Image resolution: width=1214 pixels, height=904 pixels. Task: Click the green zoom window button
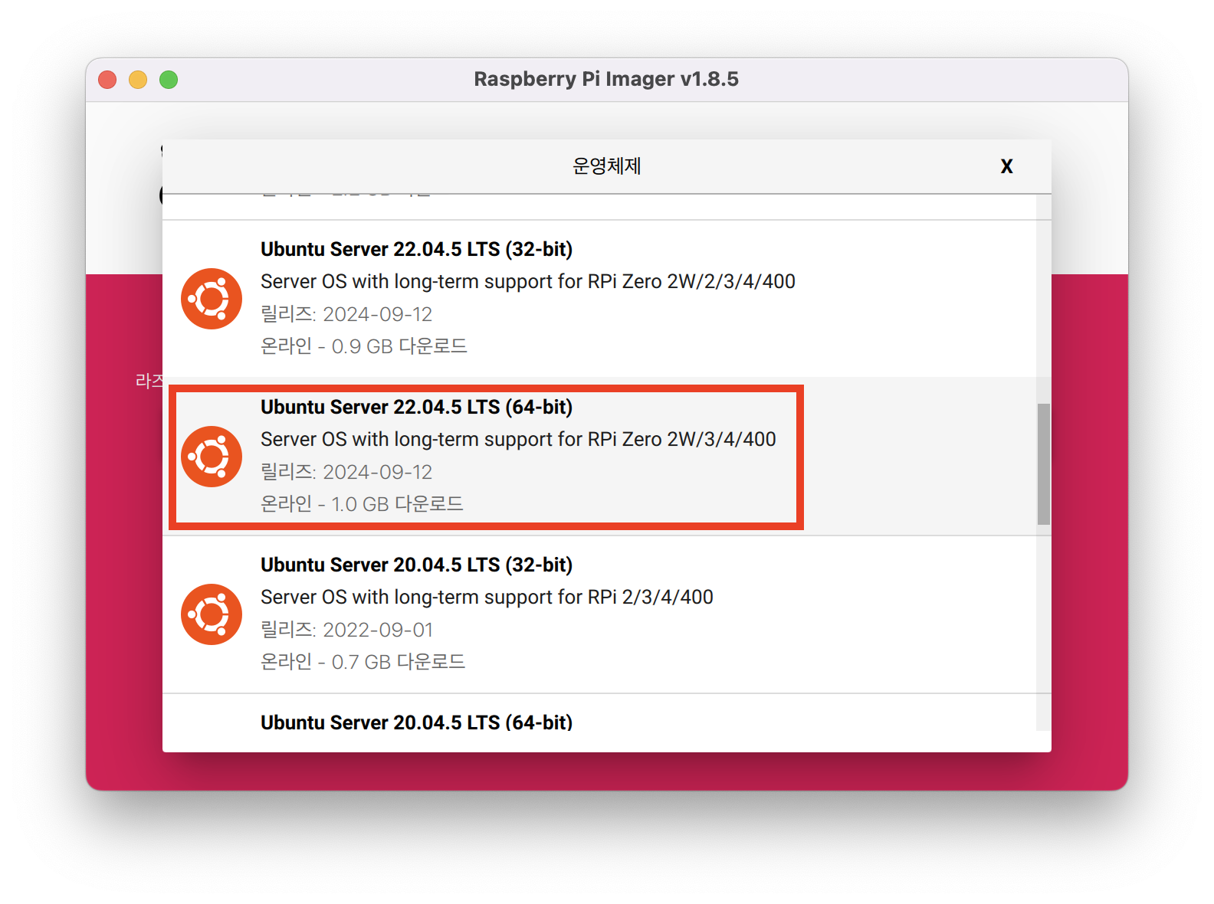pos(169,80)
